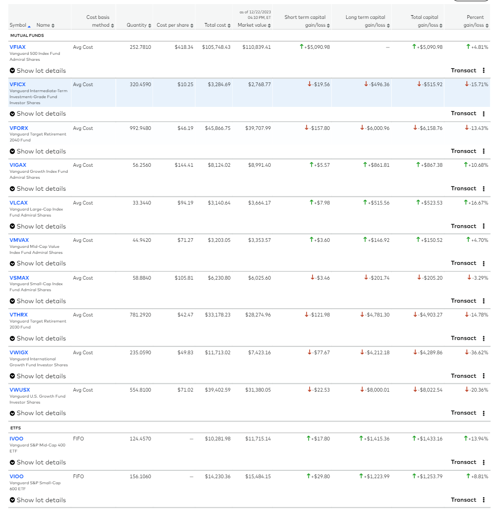
Task: Sort by Total capital gain/loss
Action: click(x=426, y=21)
